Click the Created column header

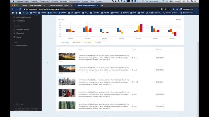point(159,49)
